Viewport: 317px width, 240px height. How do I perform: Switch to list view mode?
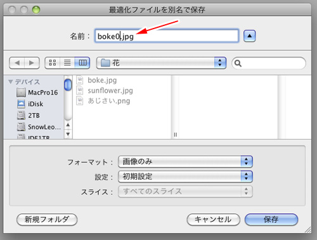pos(67,63)
